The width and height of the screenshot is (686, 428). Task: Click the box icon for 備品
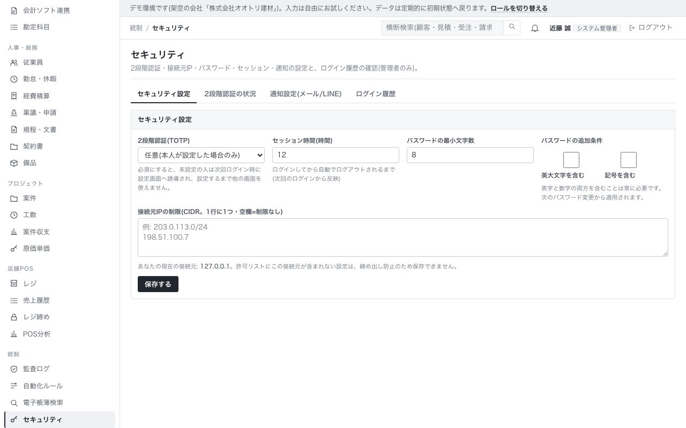click(x=14, y=163)
